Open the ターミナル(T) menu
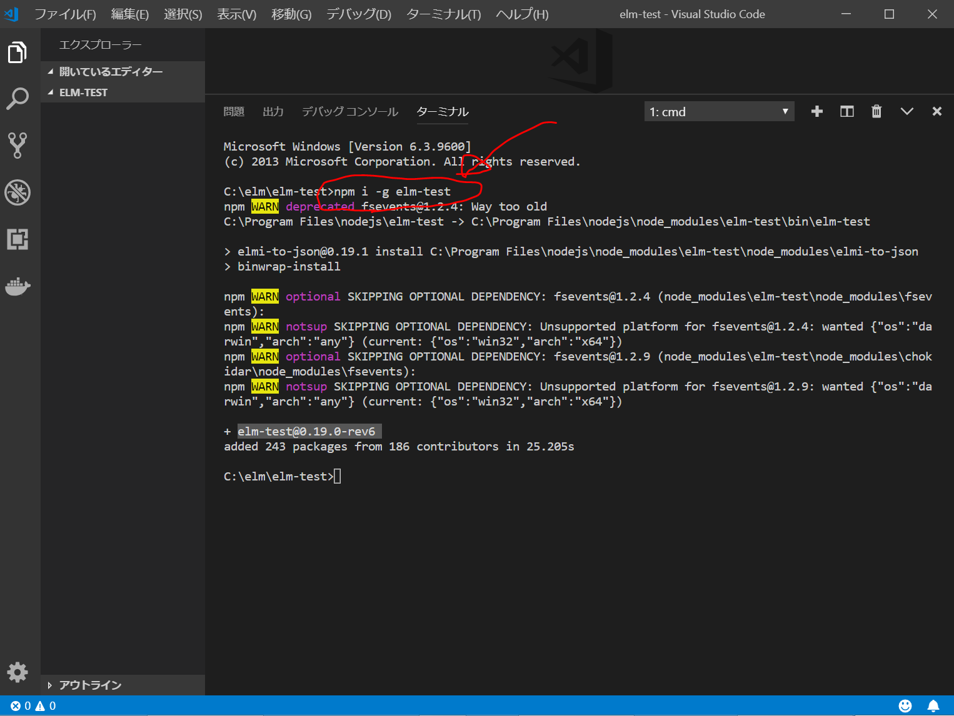The height and width of the screenshot is (716, 954). [443, 14]
